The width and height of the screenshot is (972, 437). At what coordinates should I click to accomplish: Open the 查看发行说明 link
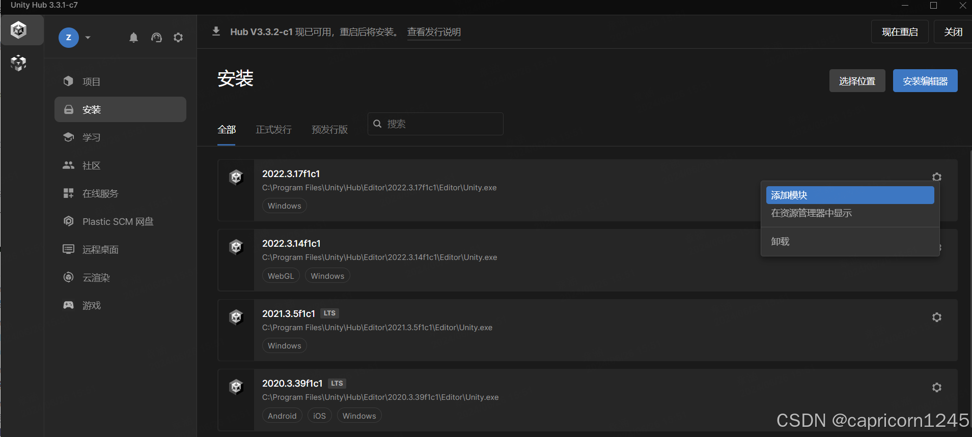(x=434, y=32)
